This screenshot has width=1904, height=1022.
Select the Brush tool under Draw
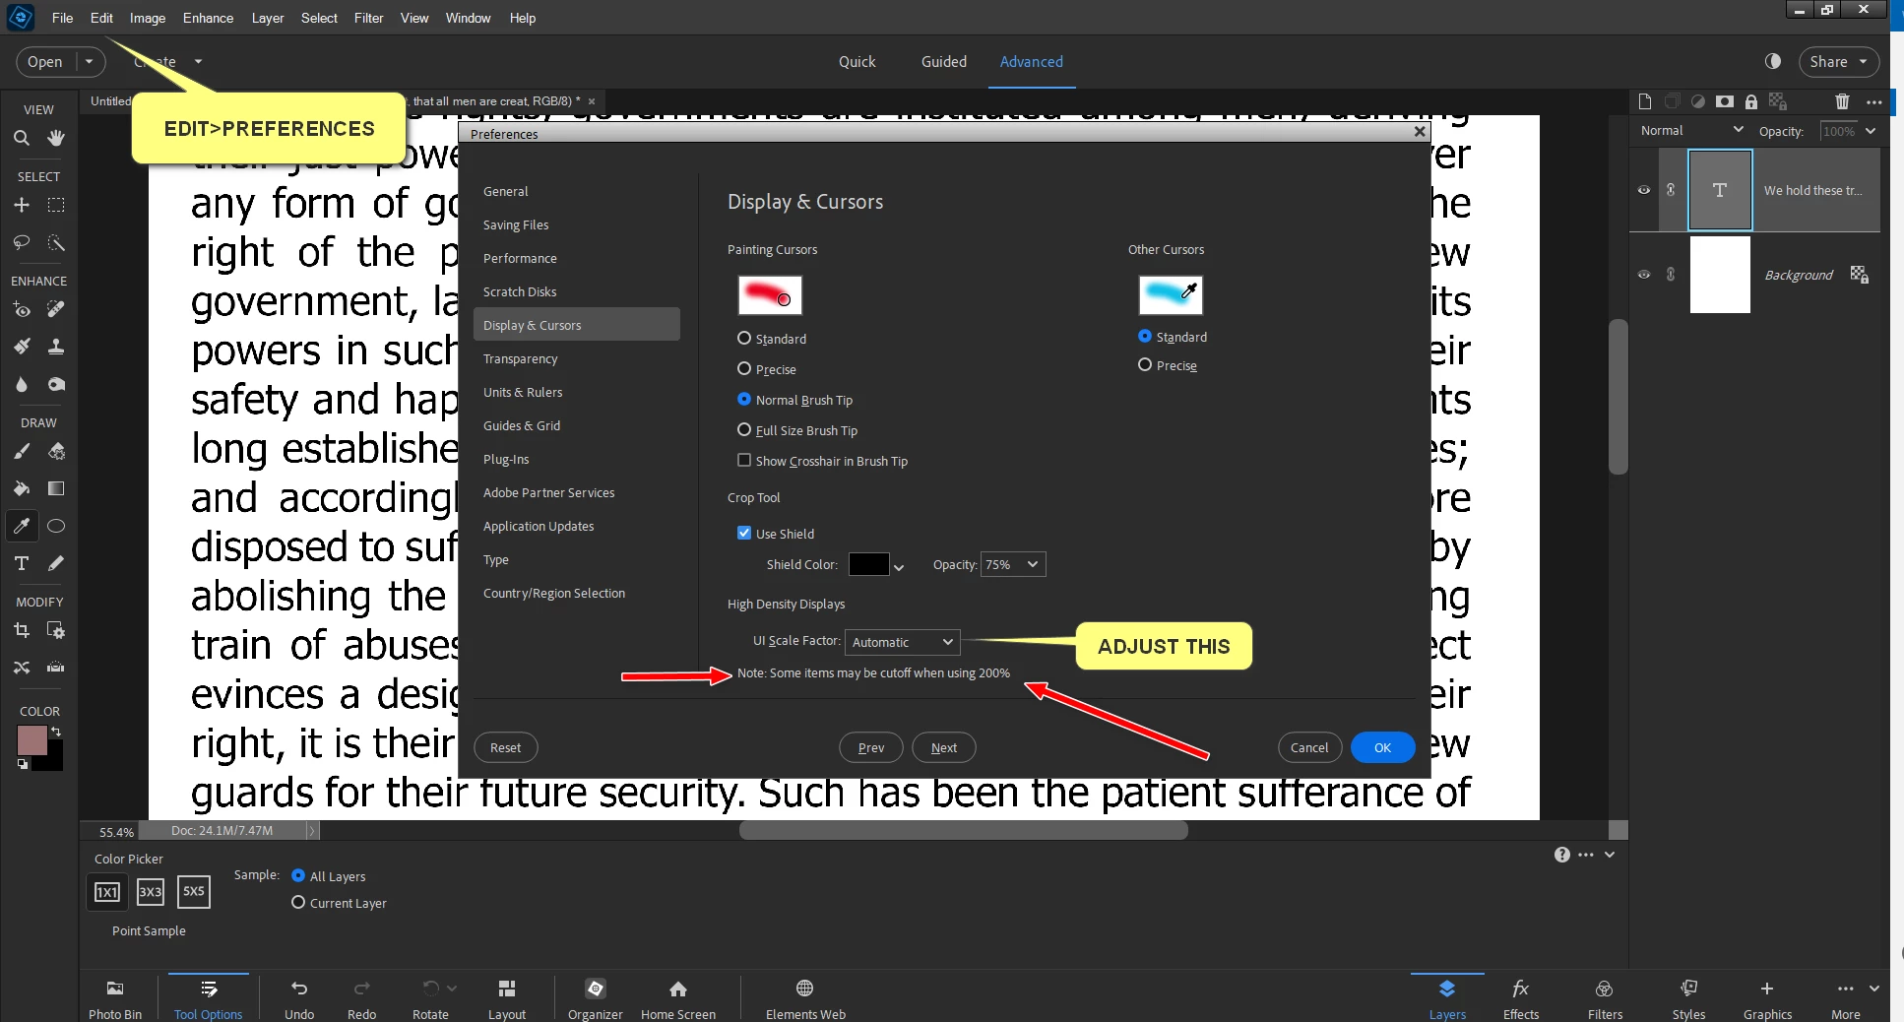click(22, 451)
